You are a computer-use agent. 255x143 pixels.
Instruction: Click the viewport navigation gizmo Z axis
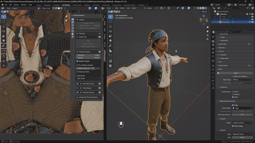coord(204,16)
